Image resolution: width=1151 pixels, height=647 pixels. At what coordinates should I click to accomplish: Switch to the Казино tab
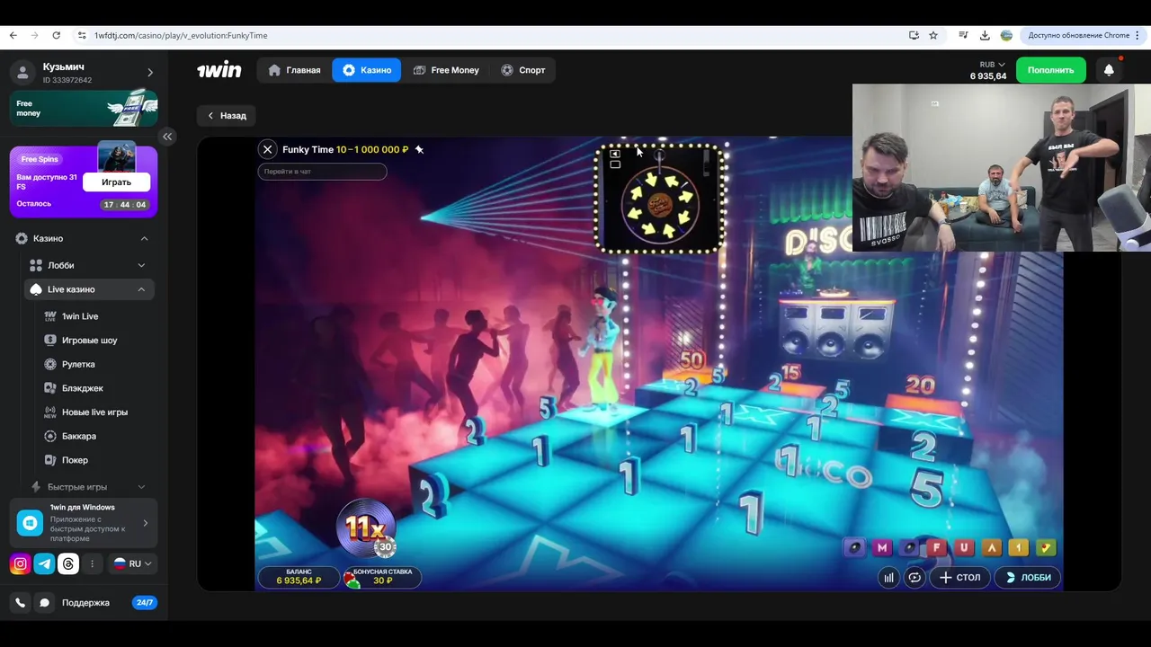tap(367, 70)
